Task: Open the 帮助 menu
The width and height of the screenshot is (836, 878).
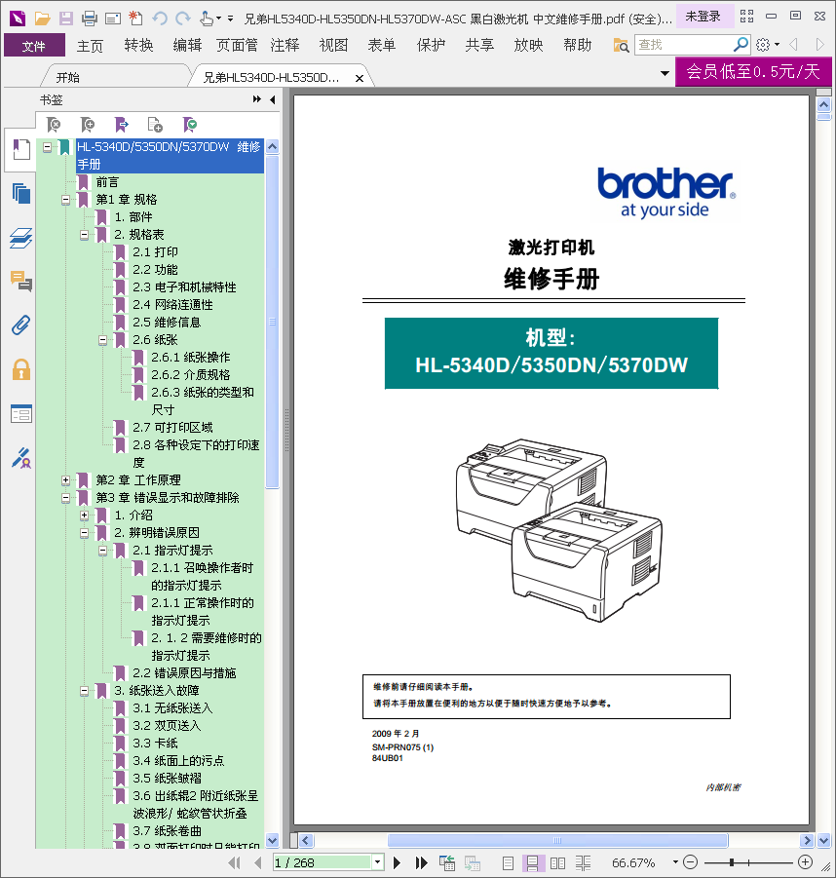Action: (x=577, y=46)
